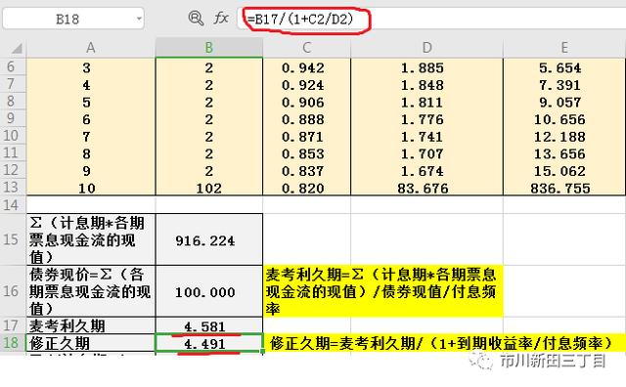Click cell B15 containing 916.224
The image size is (626, 387).
click(x=209, y=239)
